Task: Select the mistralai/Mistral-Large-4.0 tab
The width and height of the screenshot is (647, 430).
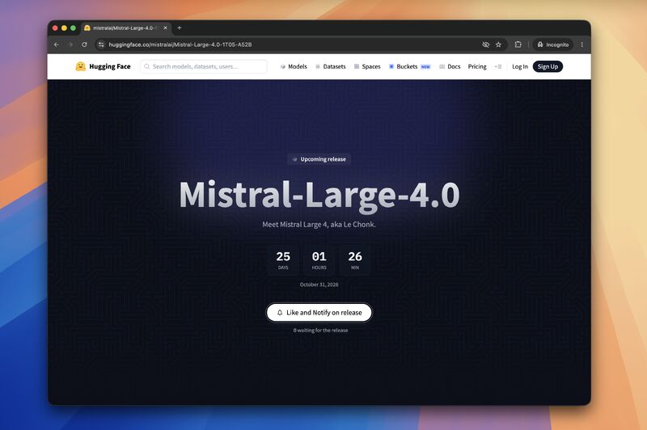Action: click(125, 28)
